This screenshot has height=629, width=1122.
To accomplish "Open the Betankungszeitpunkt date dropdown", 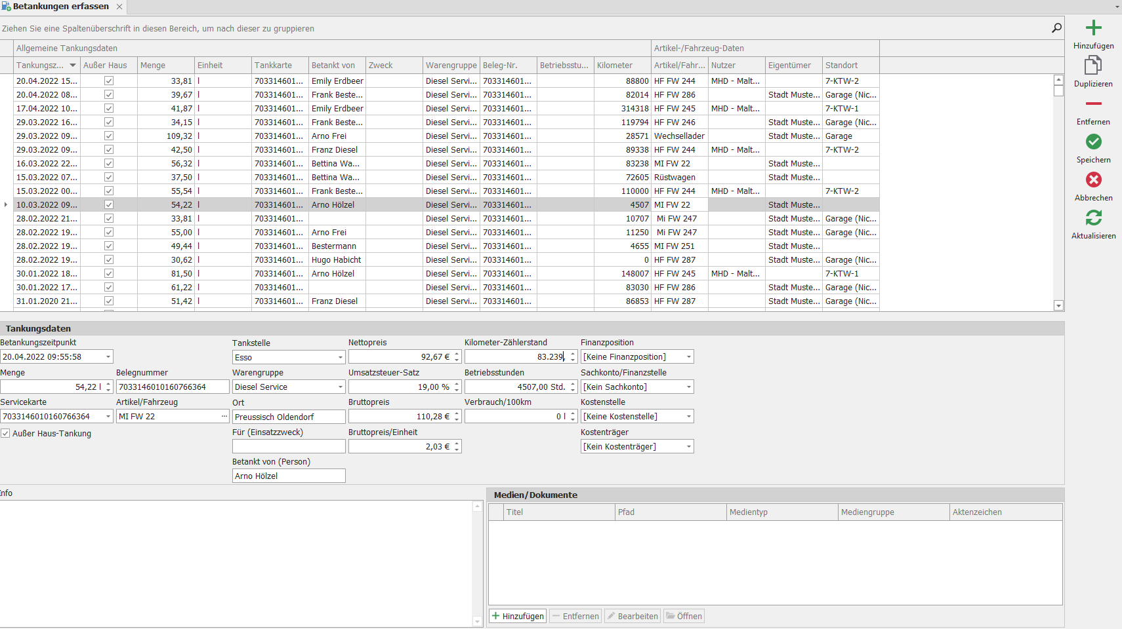I will [x=108, y=357].
